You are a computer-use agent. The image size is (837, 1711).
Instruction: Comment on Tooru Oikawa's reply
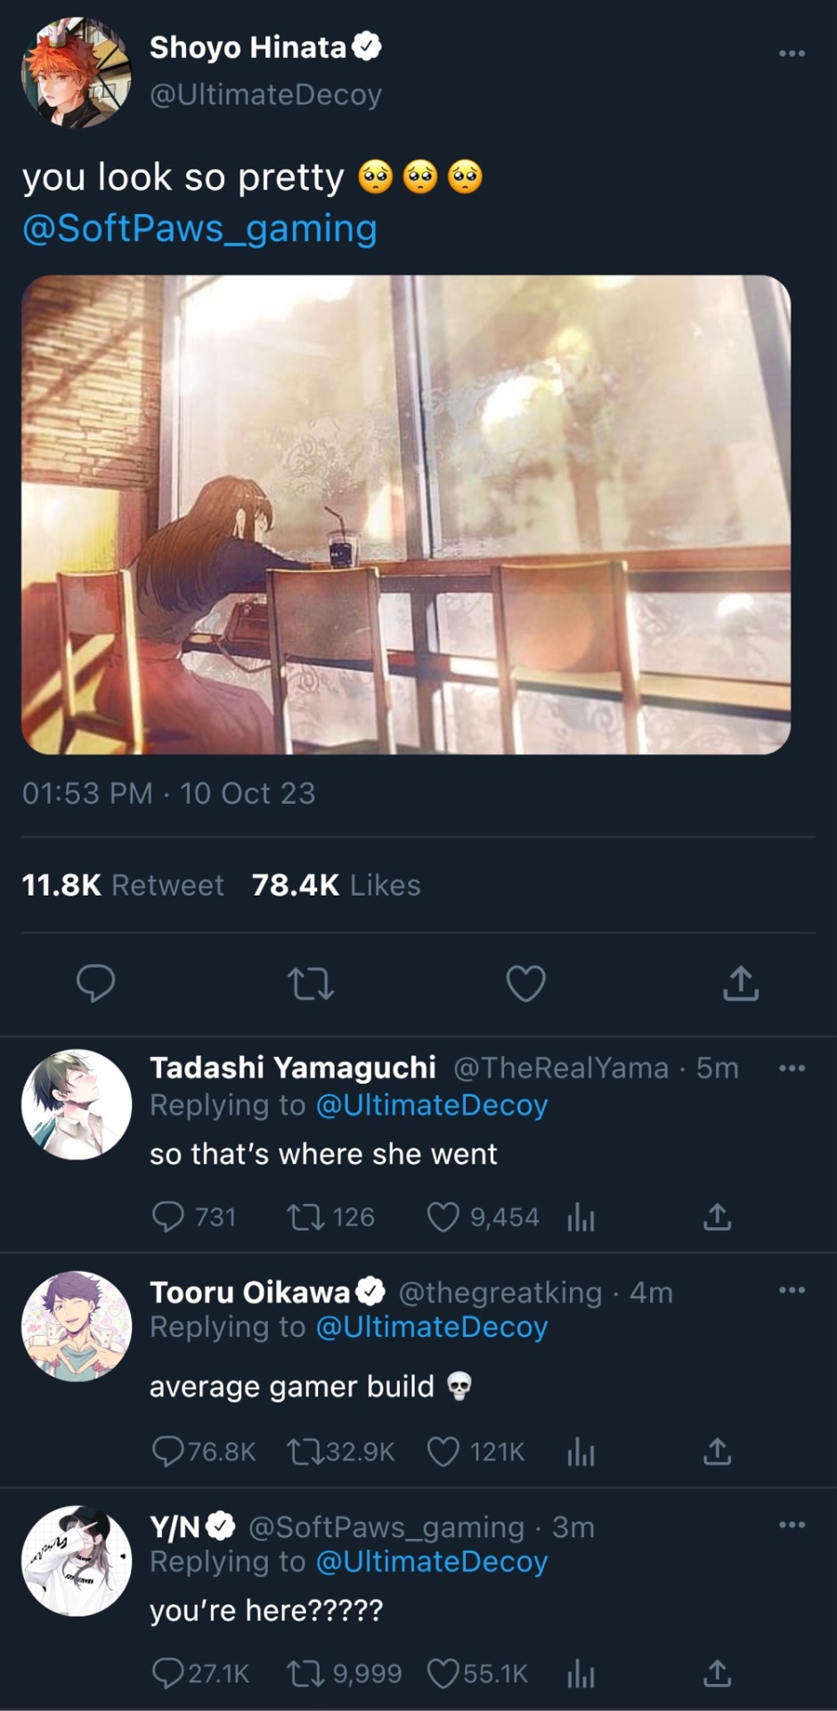[167, 1452]
